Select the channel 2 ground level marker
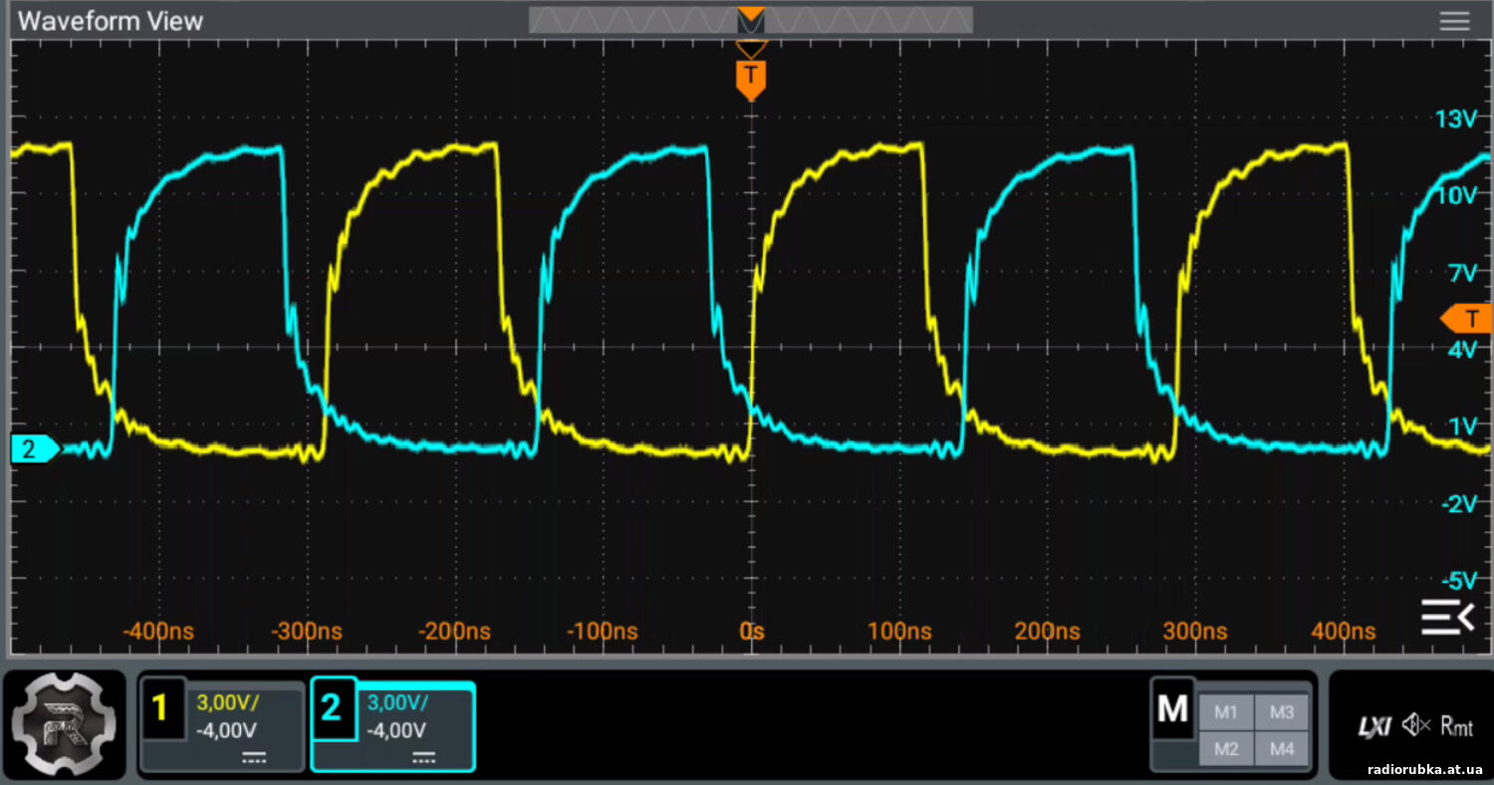The height and width of the screenshot is (785, 1494). click(34, 449)
